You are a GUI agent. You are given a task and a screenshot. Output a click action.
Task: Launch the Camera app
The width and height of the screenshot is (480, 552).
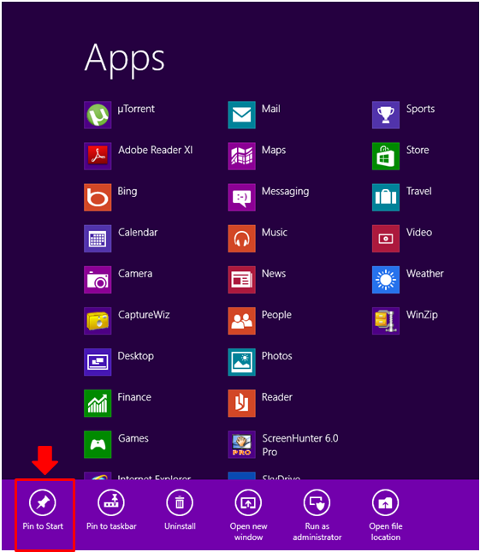pyautogui.click(x=98, y=280)
